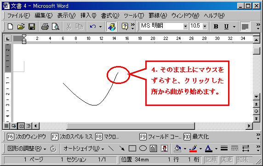Create a new blank document icon
The width and height of the screenshot is (263, 166).
pyautogui.click(x=10, y=27)
